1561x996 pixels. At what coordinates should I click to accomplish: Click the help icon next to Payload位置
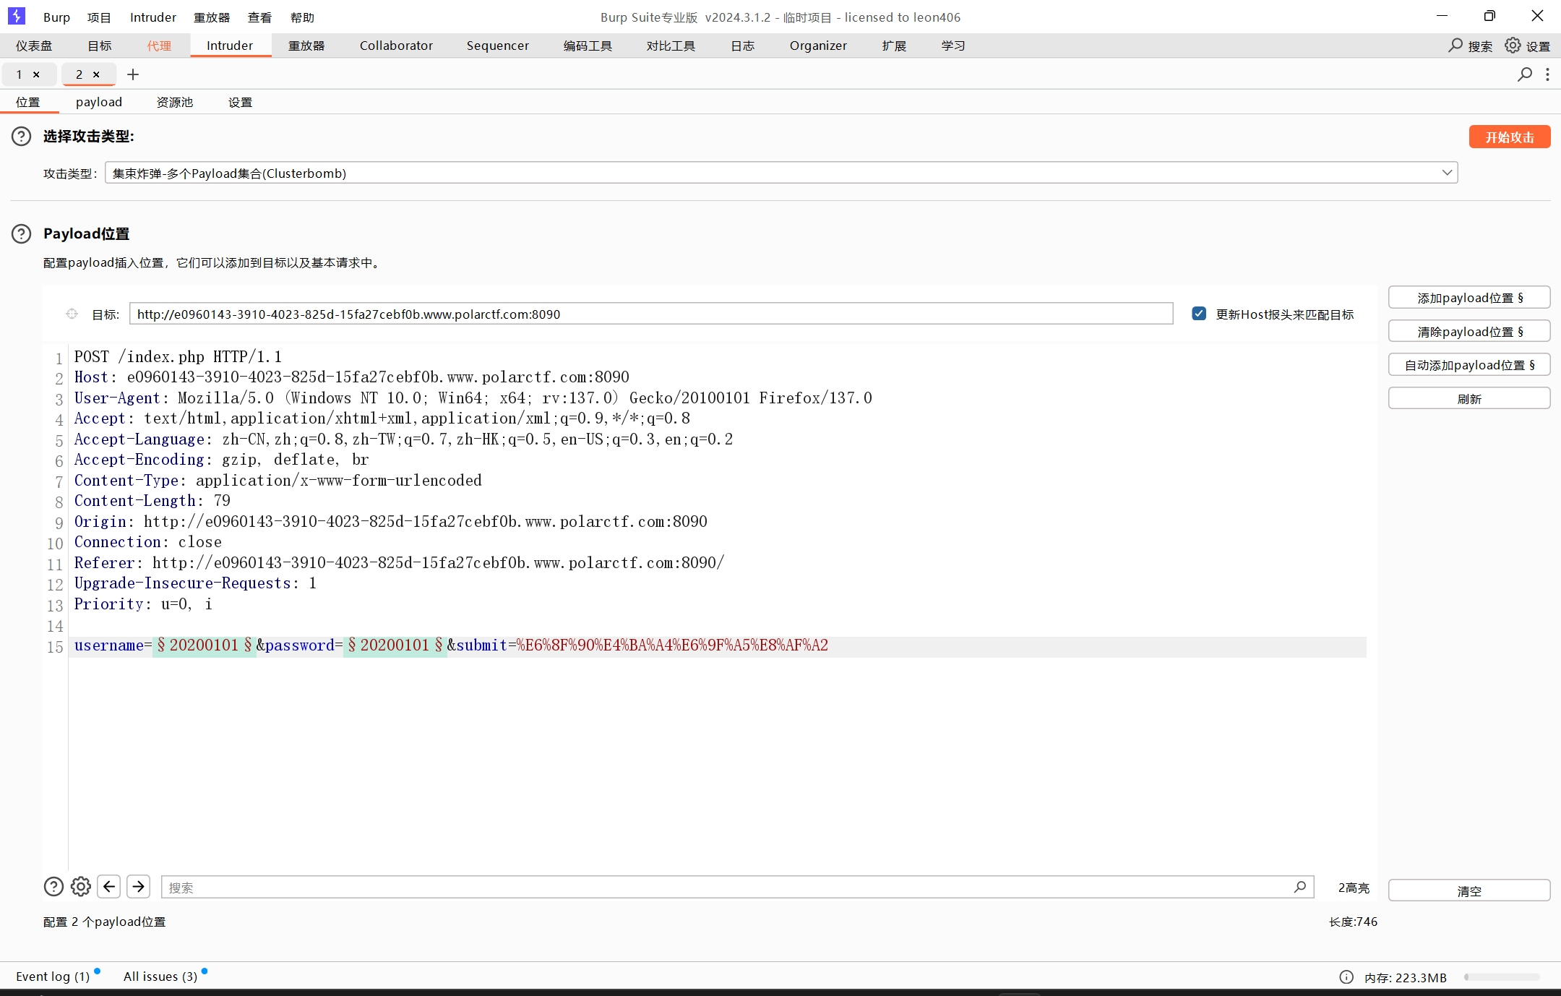tap(22, 233)
